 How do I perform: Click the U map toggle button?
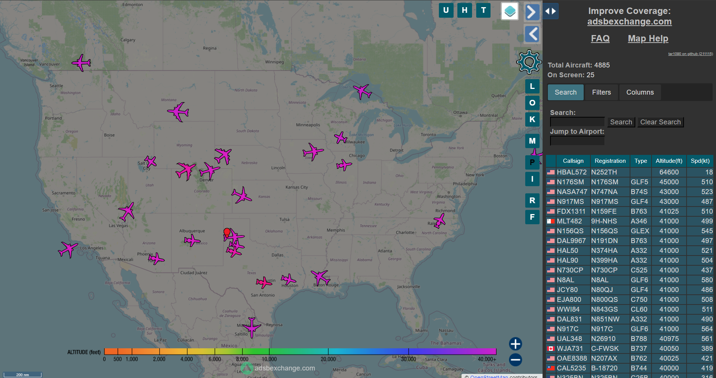(x=446, y=10)
